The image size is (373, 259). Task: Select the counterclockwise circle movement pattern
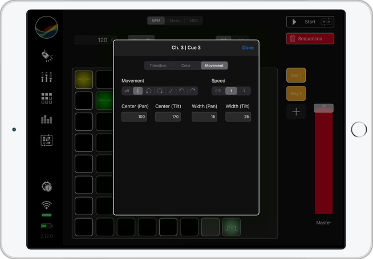tap(149, 91)
